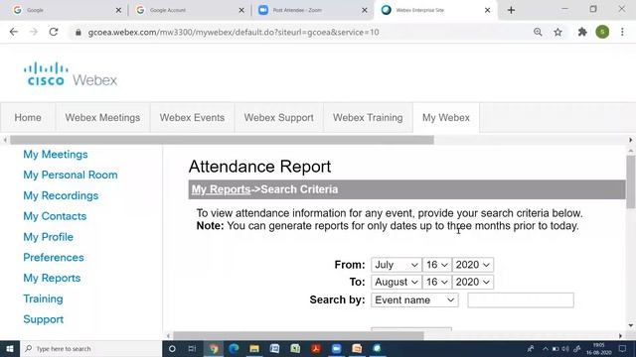Open the To month dropdown showing August
The width and height of the screenshot is (636, 357).
(x=396, y=282)
